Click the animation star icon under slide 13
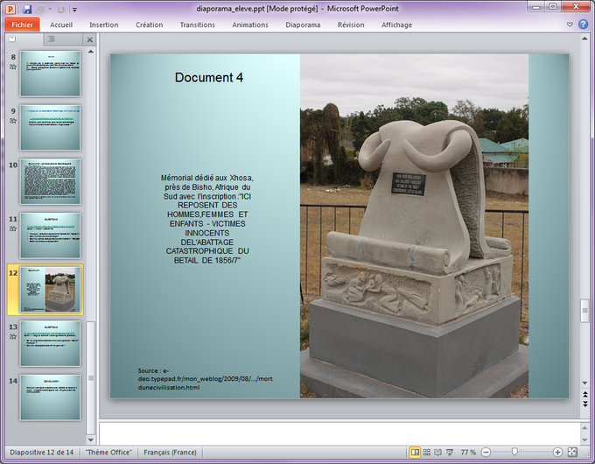595x464 pixels. pos(13,336)
